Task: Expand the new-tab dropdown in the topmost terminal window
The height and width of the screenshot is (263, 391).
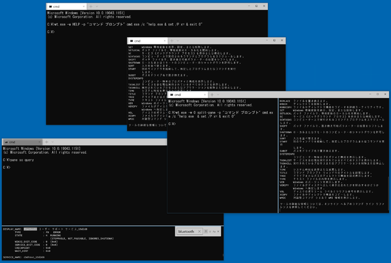Action: point(96,7)
